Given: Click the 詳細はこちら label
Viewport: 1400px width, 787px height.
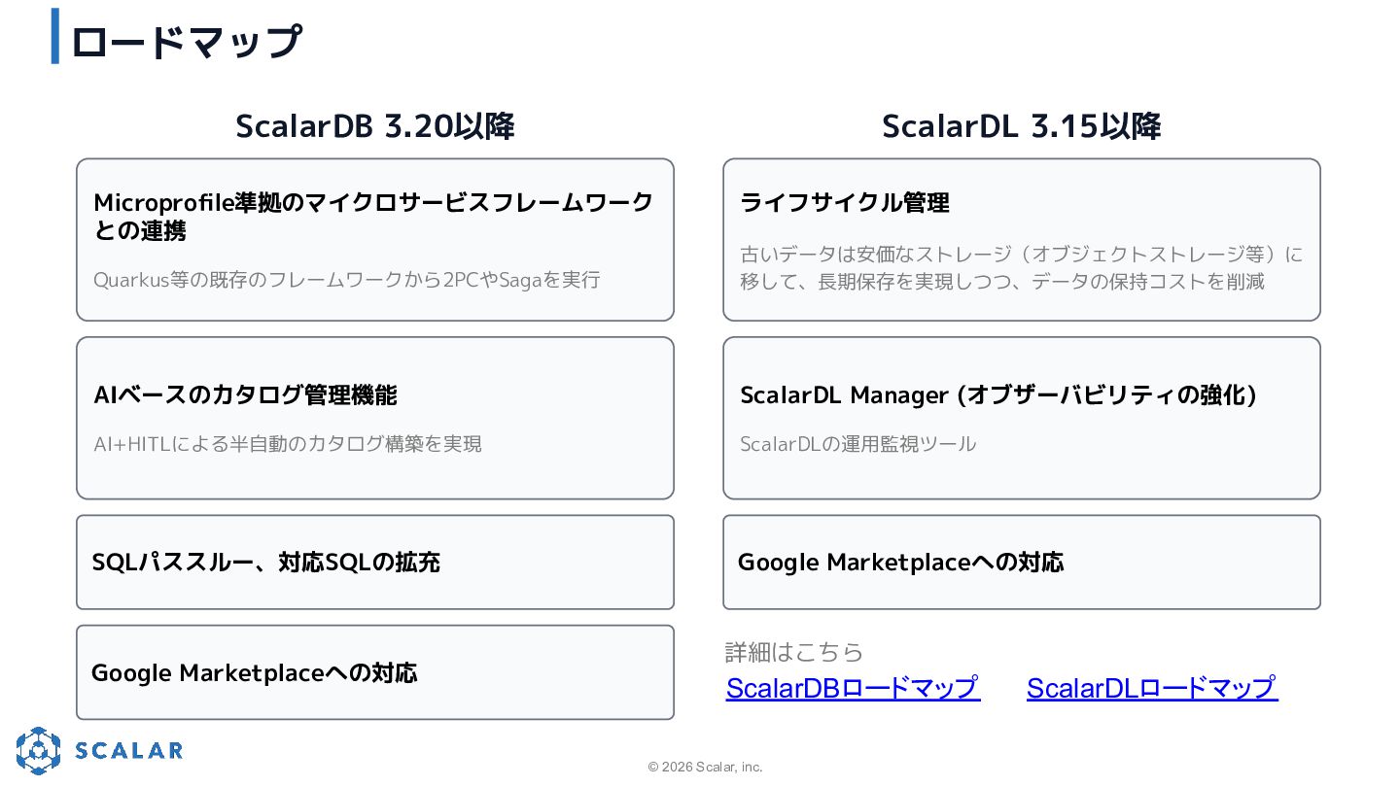Looking at the screenshot, I should coord(794,651).
